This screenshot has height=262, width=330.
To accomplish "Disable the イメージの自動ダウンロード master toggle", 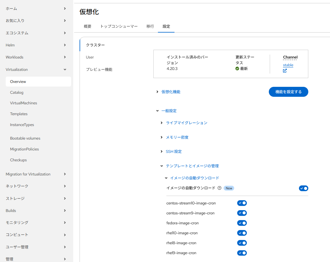I will 303,188.
